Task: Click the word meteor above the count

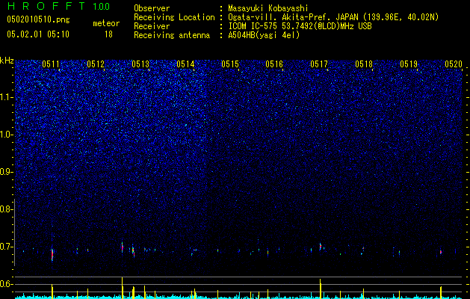Action: (106, 23)
